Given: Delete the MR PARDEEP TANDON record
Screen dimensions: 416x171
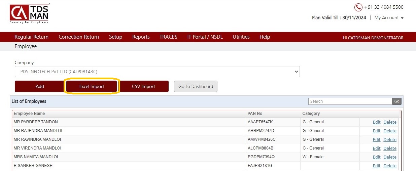Looking at the screenshot, I should (x=390, y=122).
